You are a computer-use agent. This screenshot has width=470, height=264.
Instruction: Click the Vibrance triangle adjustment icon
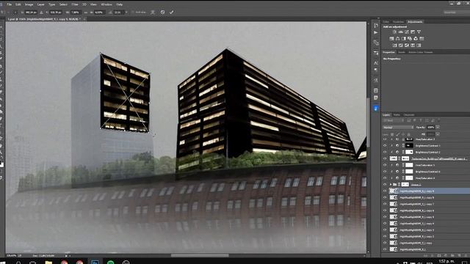click(419, 32)
